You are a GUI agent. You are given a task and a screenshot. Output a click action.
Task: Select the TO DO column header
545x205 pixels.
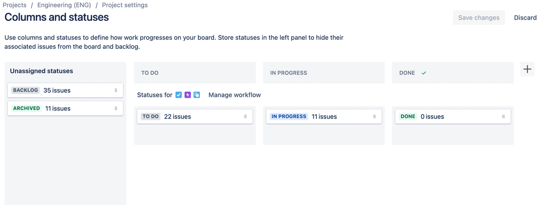194,73
